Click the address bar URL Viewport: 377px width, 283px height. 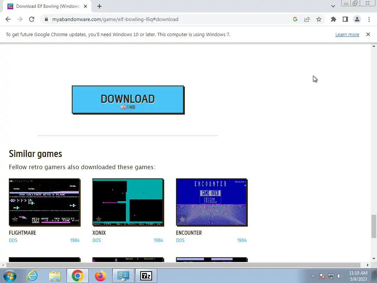click(115, 19)
